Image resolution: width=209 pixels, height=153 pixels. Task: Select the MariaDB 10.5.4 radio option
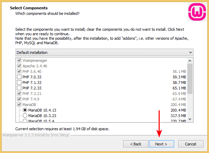(x=25, y=121)
